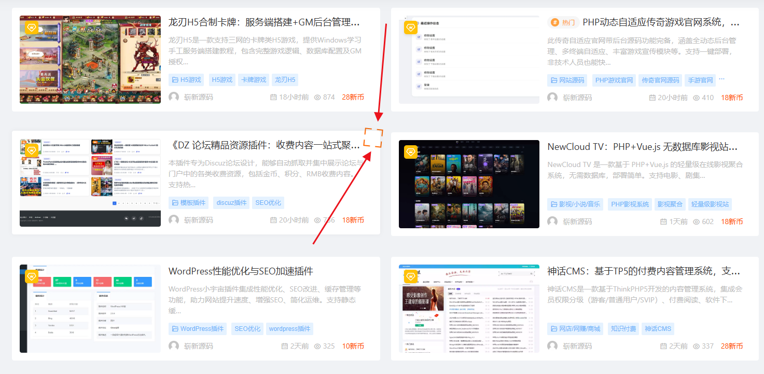Click the author avatar in the 神话CMS card
This screenshot has height=374, width=764.
pyautogui.click(x=552, y=346)
